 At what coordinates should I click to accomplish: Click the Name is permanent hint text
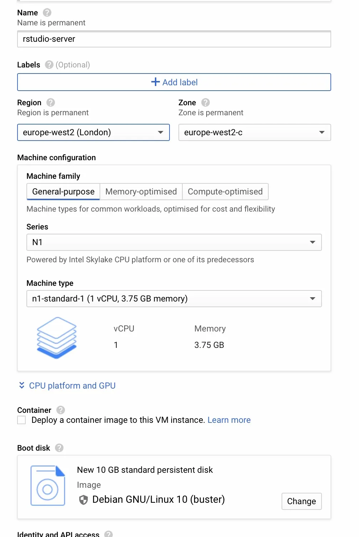(x=51, y=23)
